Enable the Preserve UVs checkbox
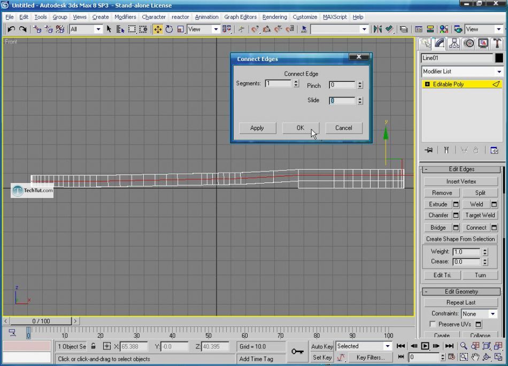Viewport: 508px width, 366px height. click(x=433, y=324)
